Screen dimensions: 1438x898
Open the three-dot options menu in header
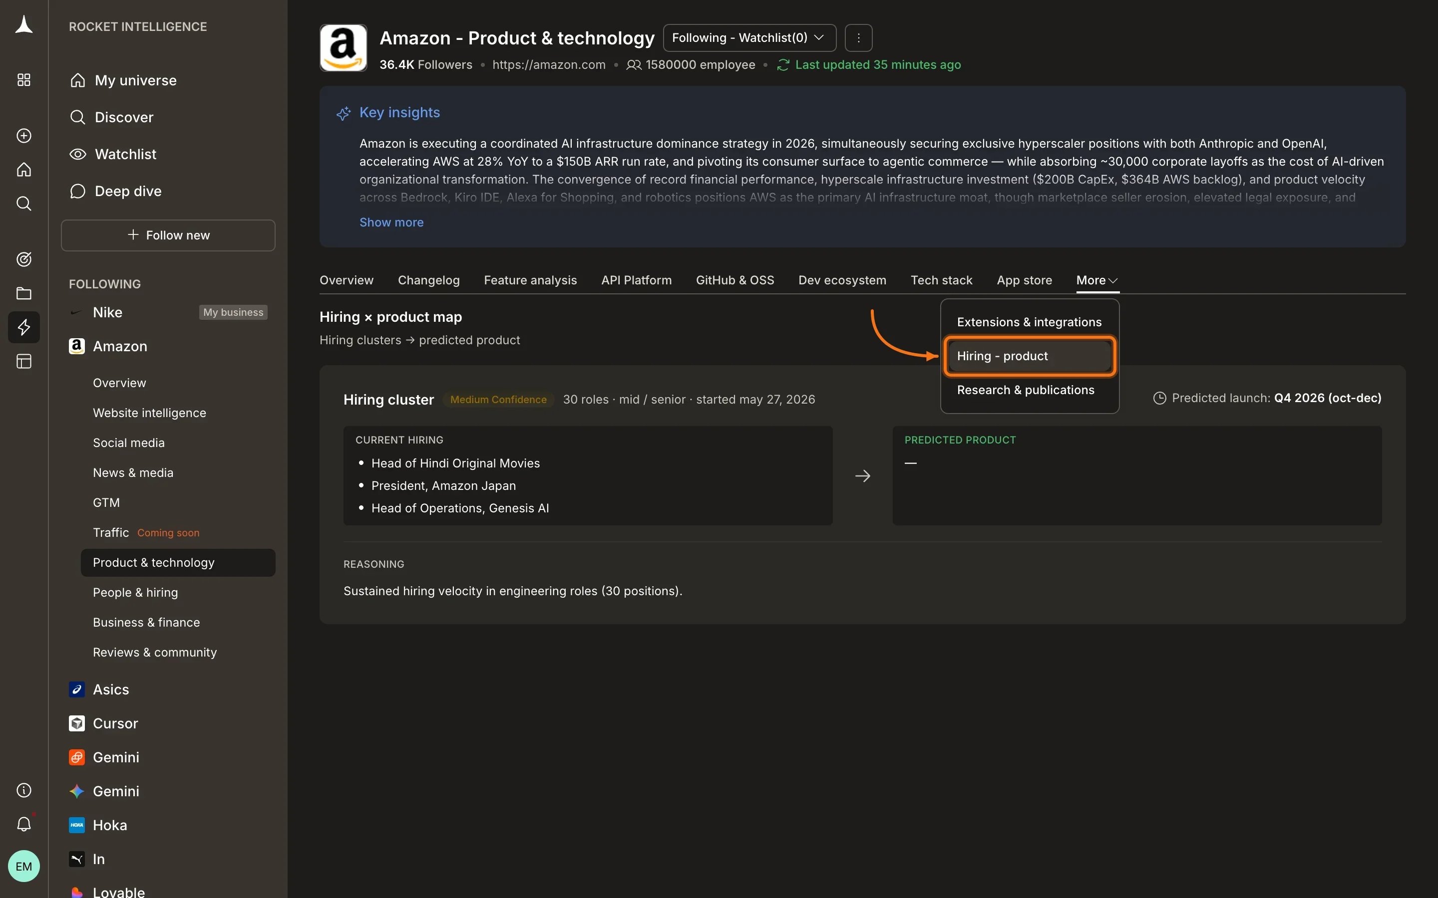point(859,38)
